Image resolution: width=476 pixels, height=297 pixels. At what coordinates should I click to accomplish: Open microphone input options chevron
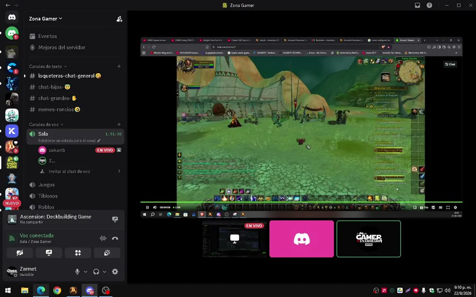[x=86, y=271]
